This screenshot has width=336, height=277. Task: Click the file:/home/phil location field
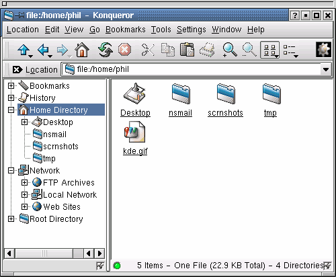(192, 69)
